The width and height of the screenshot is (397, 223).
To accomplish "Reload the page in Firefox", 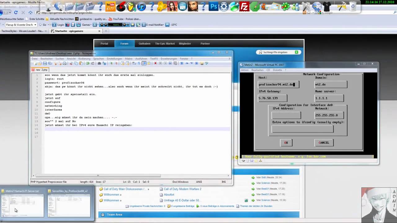I will click(x=16, y=12).
